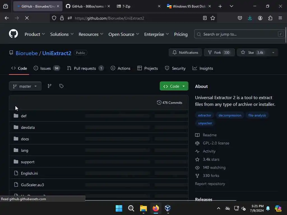
Task: Click the VirtualBox cube taskbar icon
Action: tap(168, 208)
